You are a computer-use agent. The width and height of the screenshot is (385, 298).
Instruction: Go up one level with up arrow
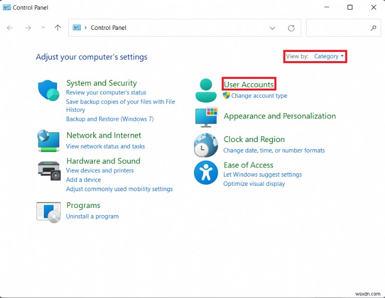pyautogui.click(x=58, y=28)
